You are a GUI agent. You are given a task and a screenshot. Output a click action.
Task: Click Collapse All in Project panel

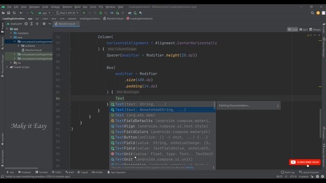[37, 24]
